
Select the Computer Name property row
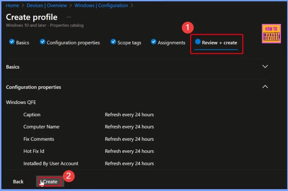(x=89, y=127)
